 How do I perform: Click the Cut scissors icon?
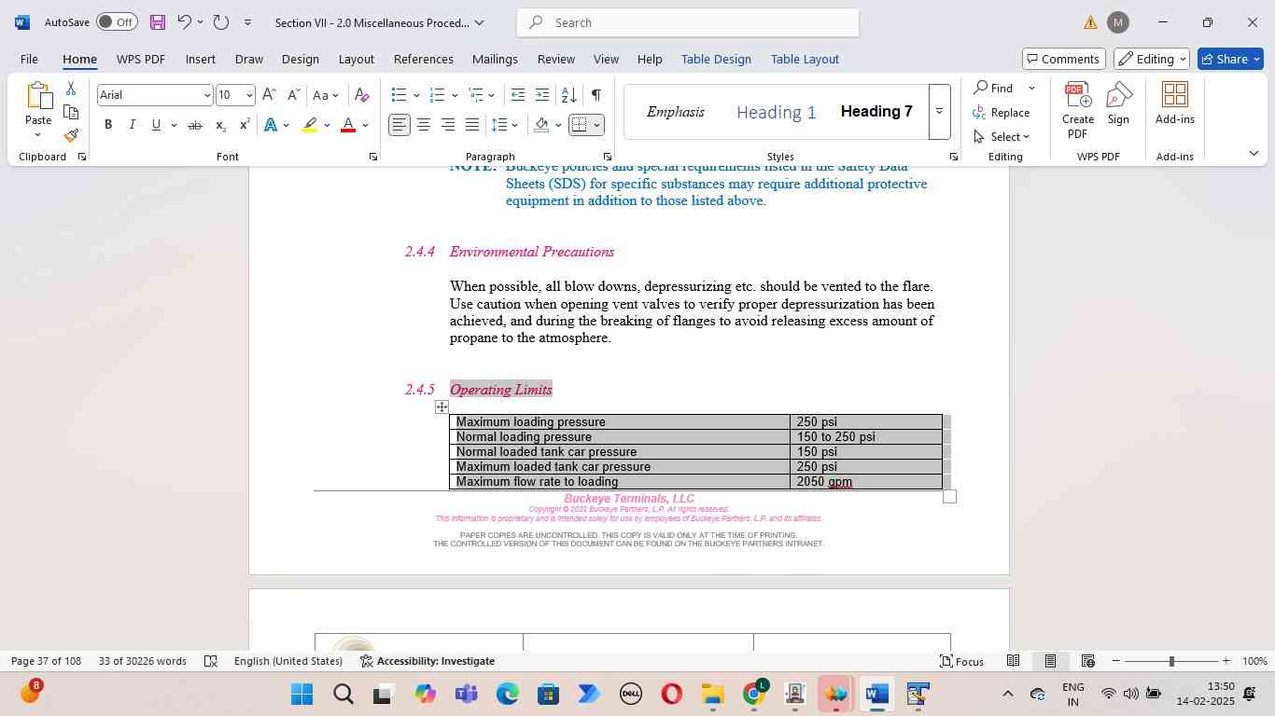[71, 89]
